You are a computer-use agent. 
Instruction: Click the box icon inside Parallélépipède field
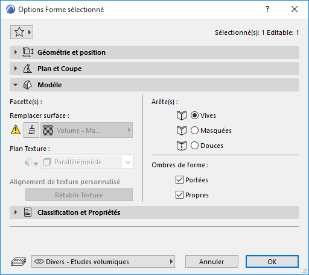click(47, 162)
